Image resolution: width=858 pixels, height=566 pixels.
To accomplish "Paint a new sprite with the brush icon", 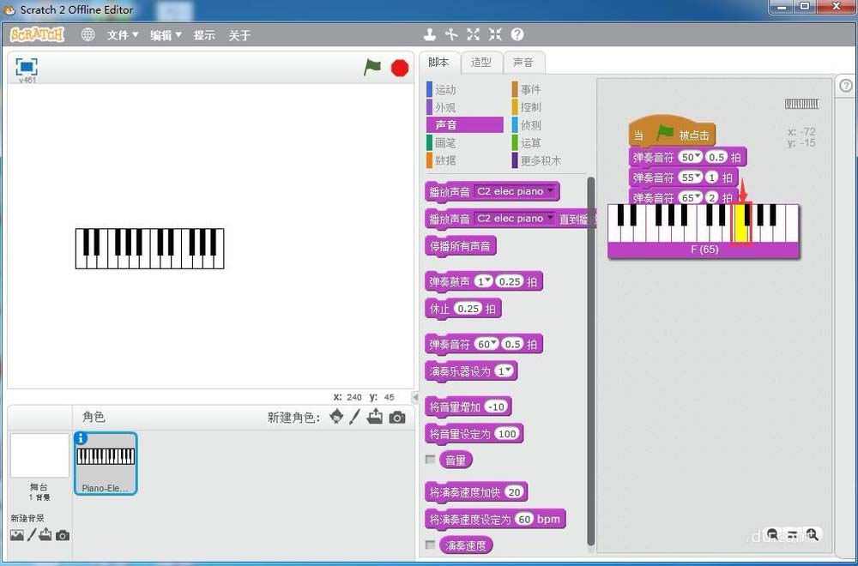I will click(355, 417).
